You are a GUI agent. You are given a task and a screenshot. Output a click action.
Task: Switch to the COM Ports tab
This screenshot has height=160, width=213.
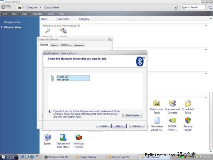point(66,45)
